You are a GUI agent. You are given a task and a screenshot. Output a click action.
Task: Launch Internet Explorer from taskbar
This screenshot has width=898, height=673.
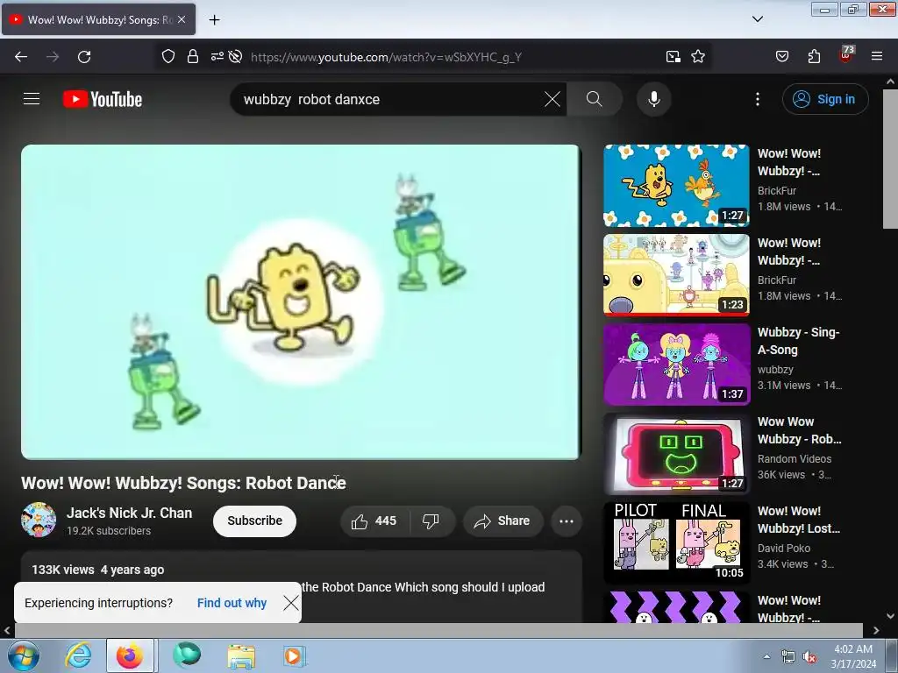pyautogui.click(x=78, y=655)
